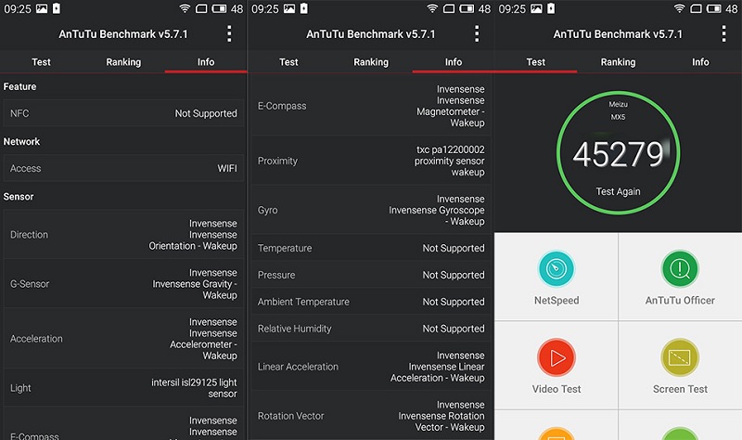
Task: Select the Light sensor row
Action: (123, 388)
